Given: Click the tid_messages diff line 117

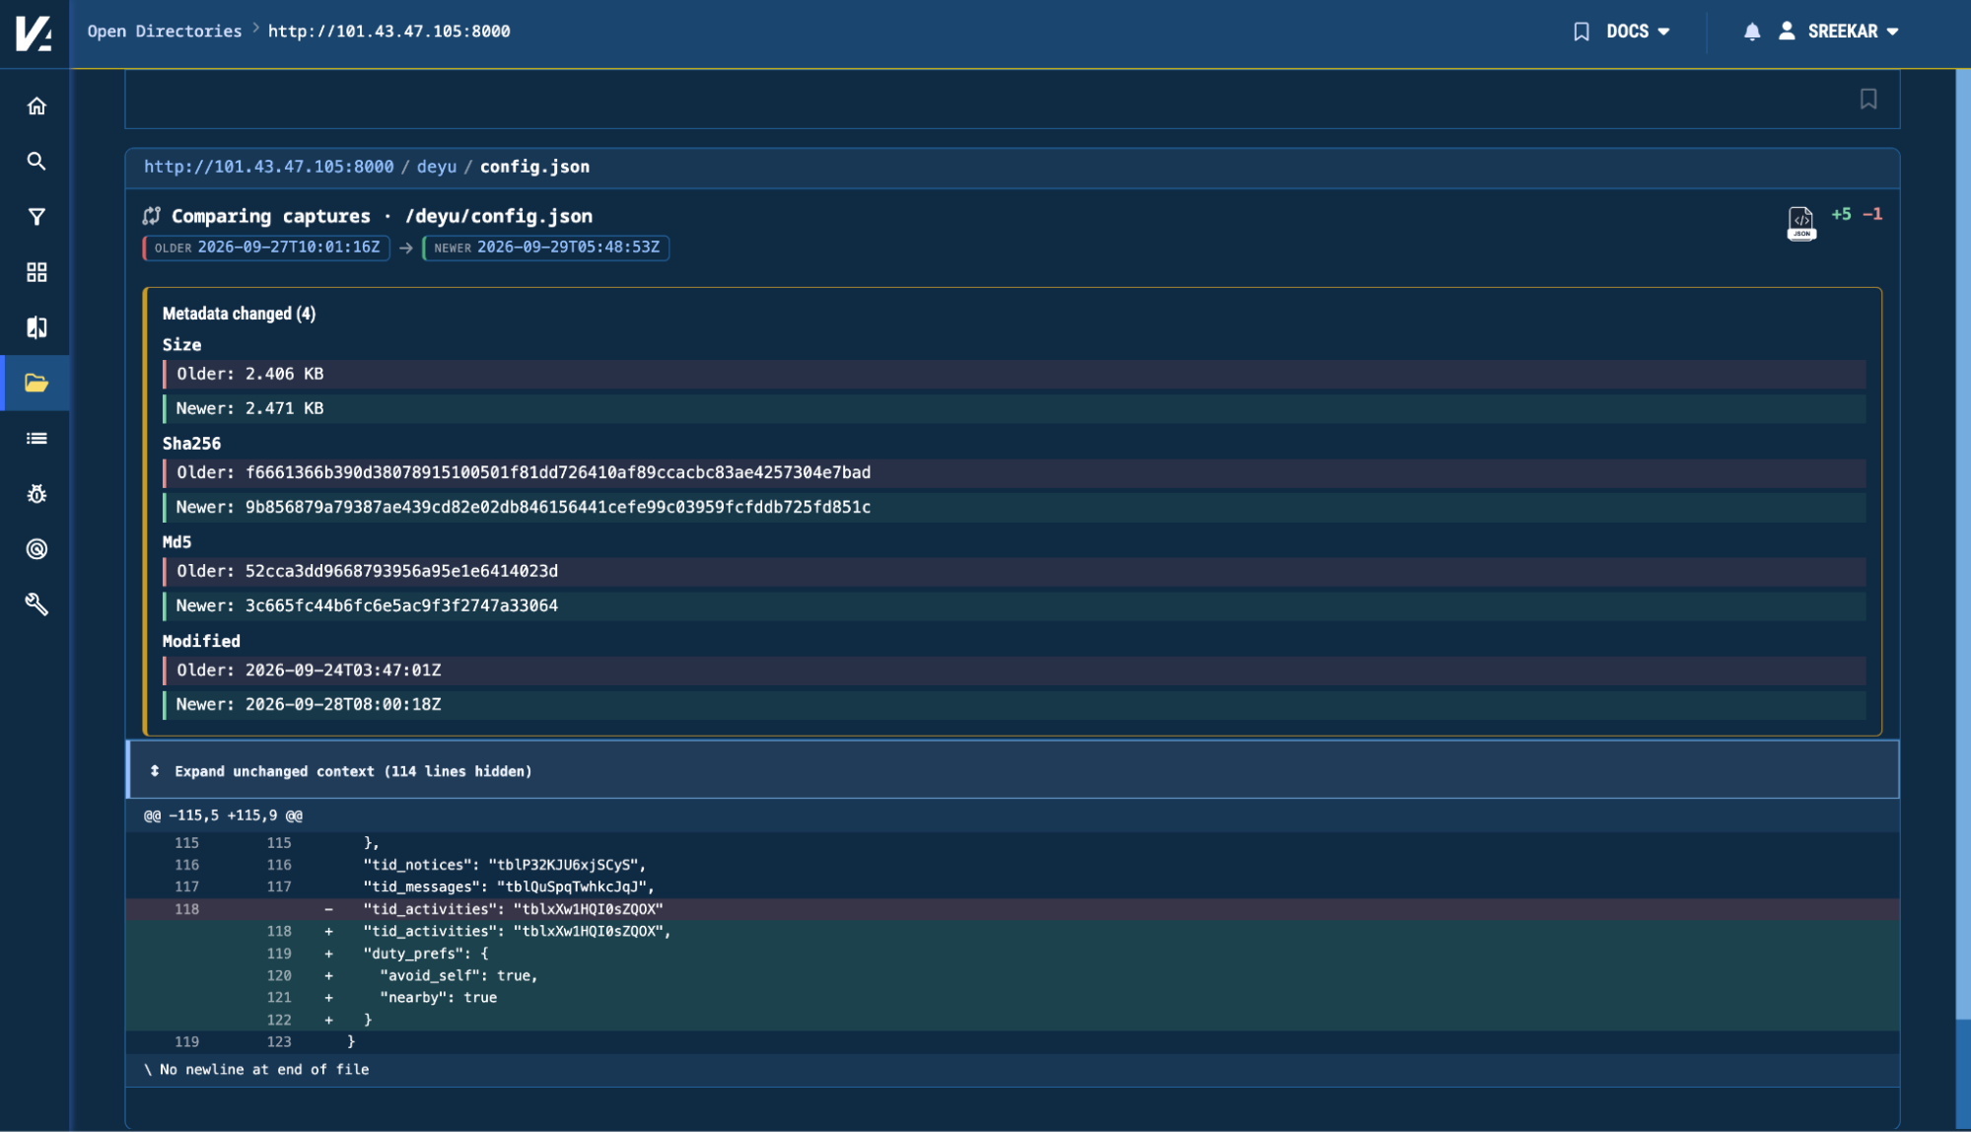Looking at the screenshot, I should tap(1013, 887).
